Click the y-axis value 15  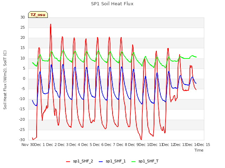(x=22, y=48)
